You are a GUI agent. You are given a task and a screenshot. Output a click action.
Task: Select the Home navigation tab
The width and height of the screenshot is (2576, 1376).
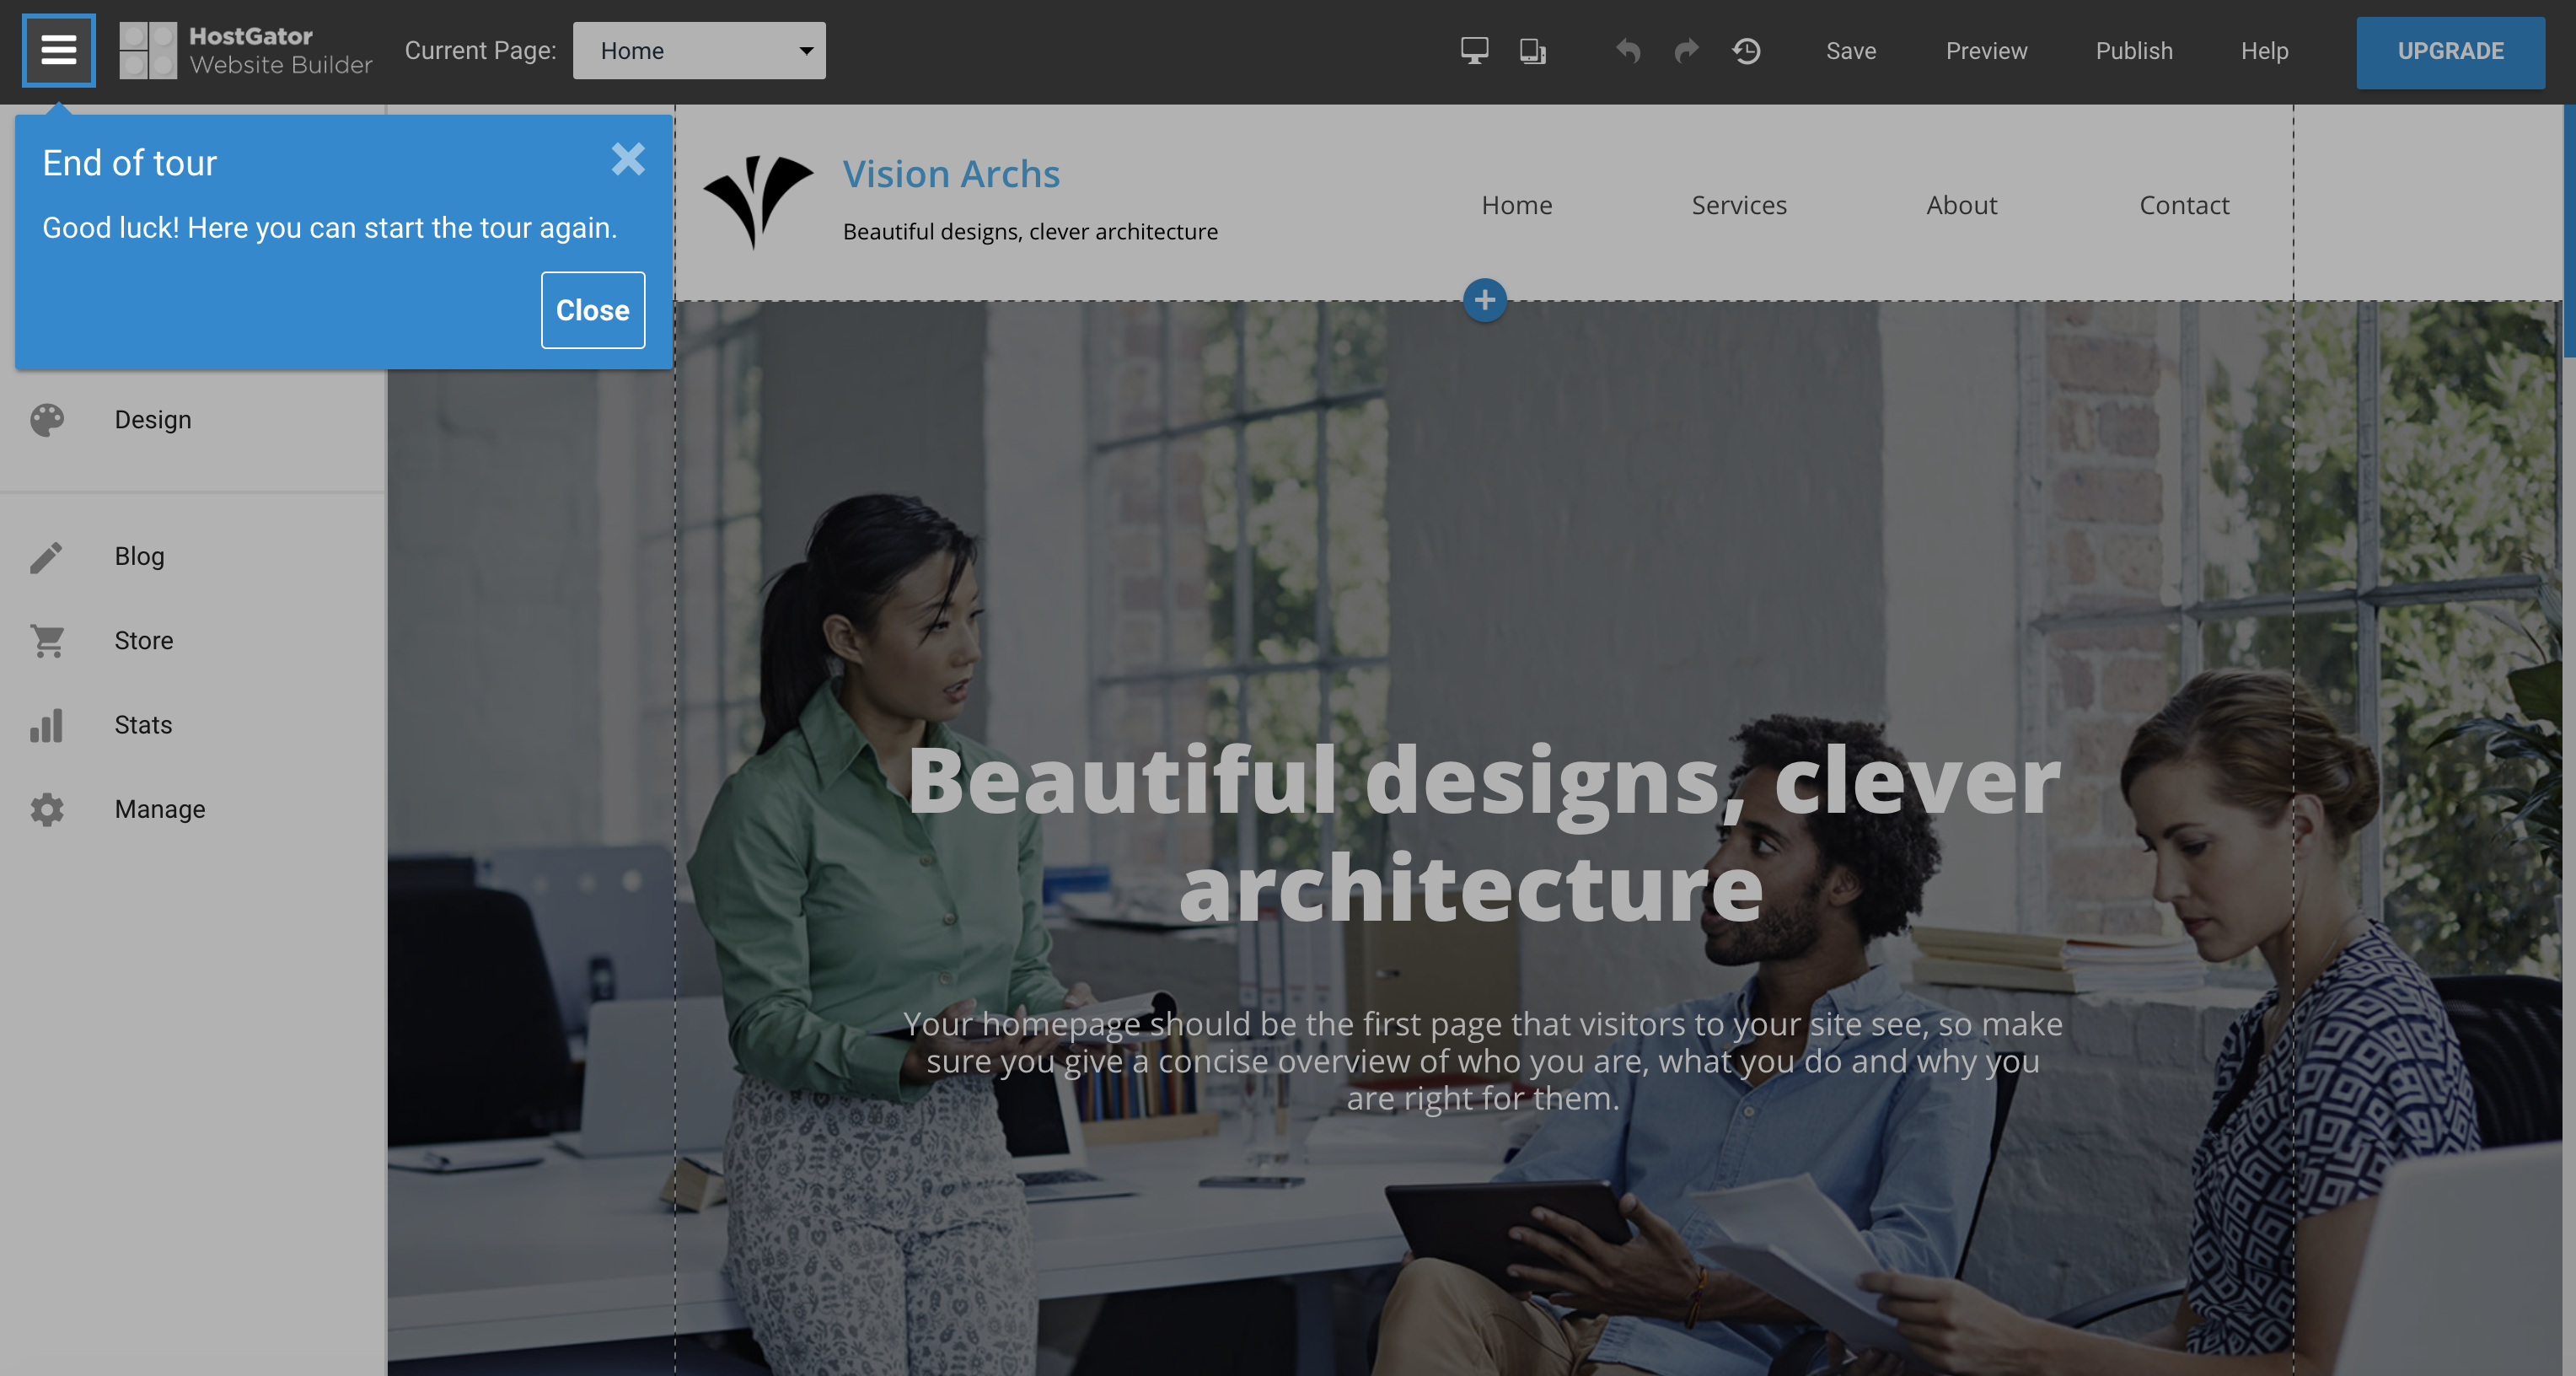1516,205
